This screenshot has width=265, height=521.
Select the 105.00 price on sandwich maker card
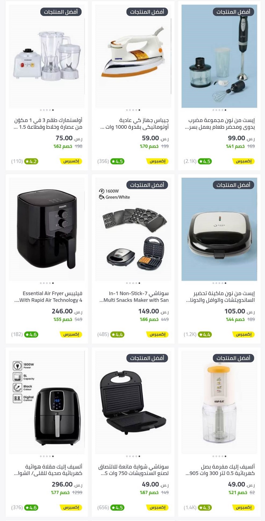235,311
